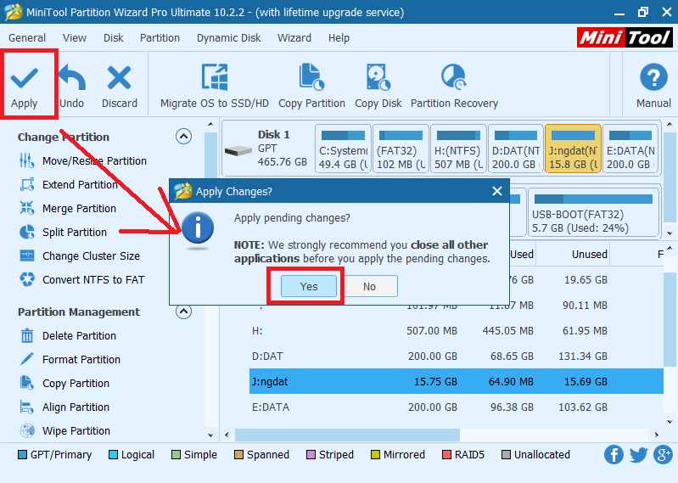
Task: Click the Disk 1 drive icon
Action: click(x=238, y=150)
